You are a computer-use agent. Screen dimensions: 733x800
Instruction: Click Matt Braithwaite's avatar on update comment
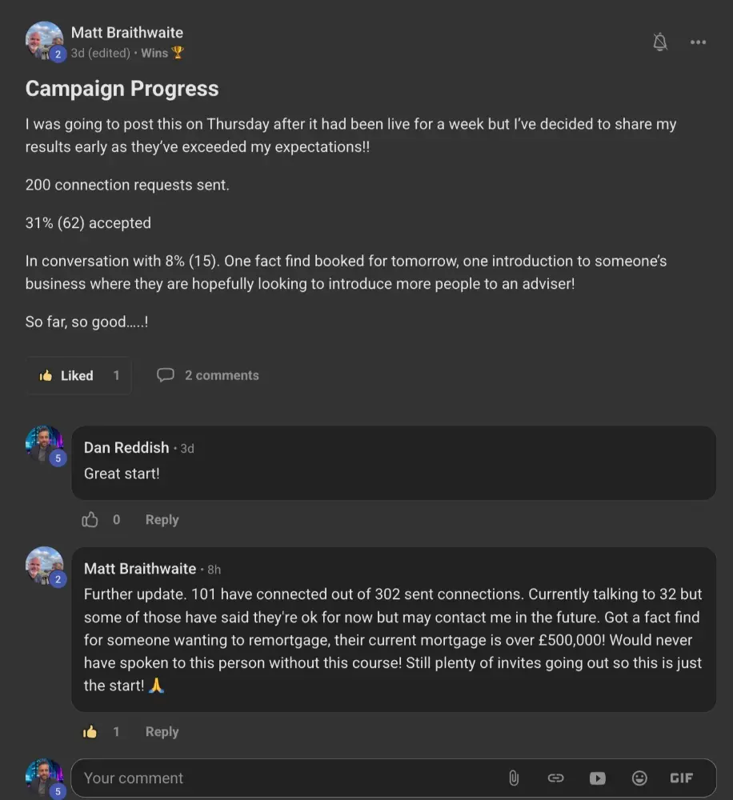pos(44,566)
